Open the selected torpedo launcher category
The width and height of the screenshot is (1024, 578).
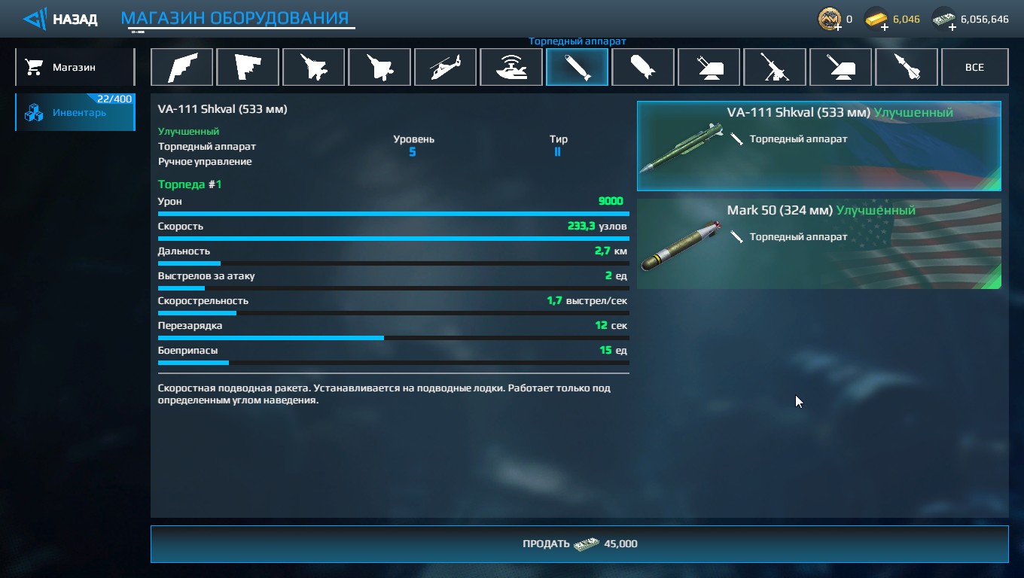pyautogui.click(x=577, y=67)
